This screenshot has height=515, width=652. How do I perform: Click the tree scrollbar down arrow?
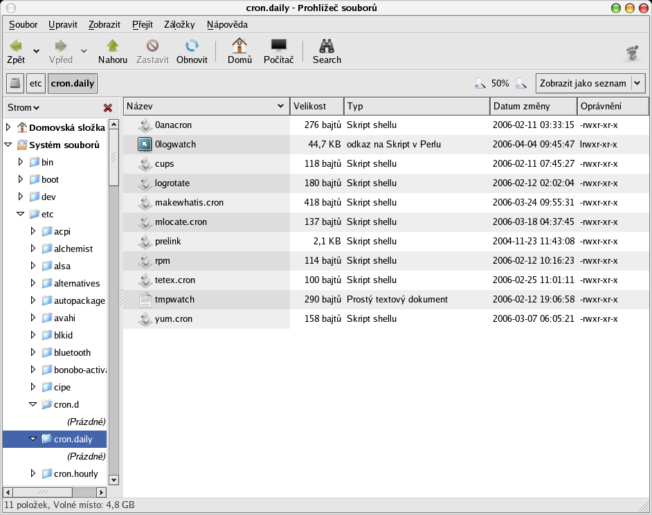coord(114,480)
